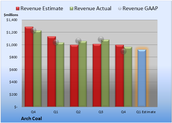
Task: Click the 'Arch Coal' chart title
Action: (x=31, y=119)
